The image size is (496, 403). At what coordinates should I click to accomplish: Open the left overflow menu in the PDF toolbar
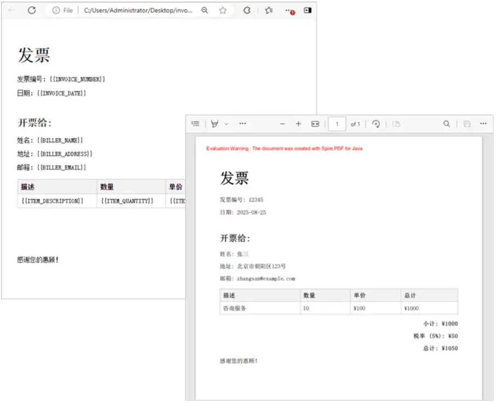243,124
